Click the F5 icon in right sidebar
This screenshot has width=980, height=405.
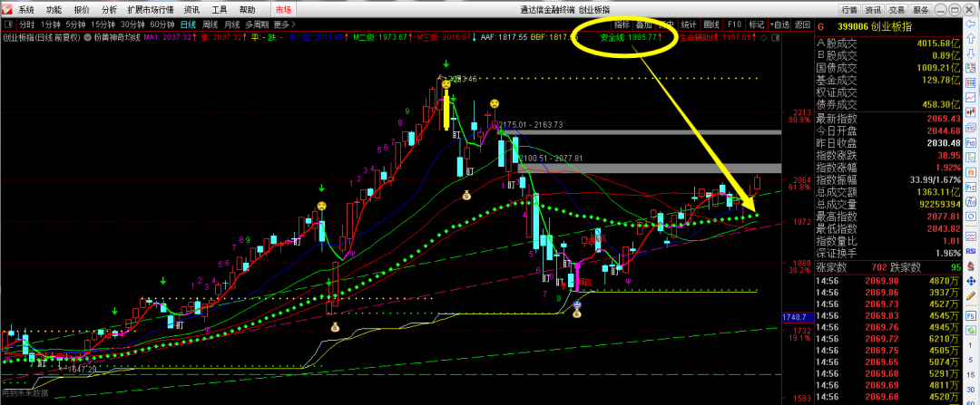[x=971, y=316]
